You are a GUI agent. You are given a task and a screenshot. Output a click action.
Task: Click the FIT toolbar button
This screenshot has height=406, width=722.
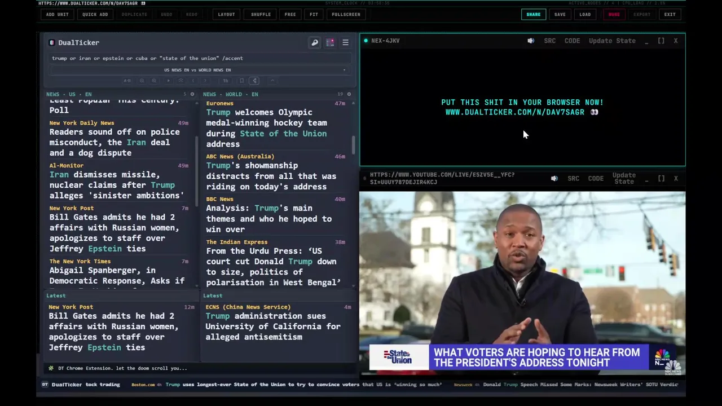click(314, 14)
